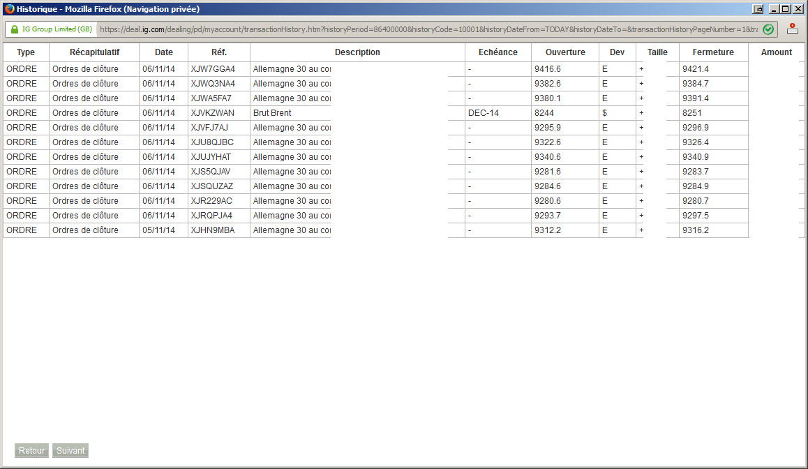Minimize the Historique window
Image resolution: width=808 pixels, height=469 pixels.
pos(774,9)
